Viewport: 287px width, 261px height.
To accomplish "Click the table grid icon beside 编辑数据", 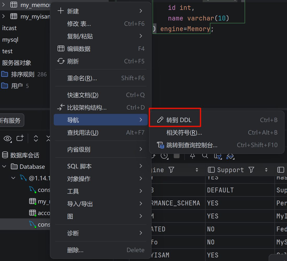I will [x=61, y=49].
